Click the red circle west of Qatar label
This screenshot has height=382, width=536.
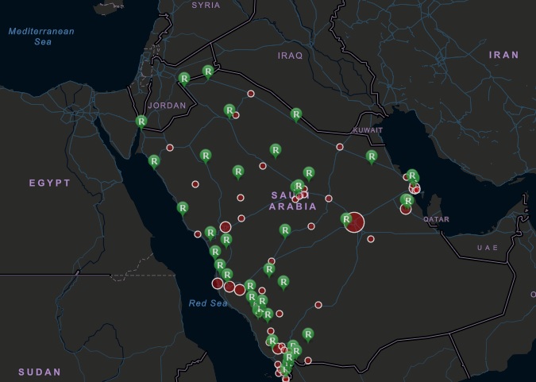(406, 209)
